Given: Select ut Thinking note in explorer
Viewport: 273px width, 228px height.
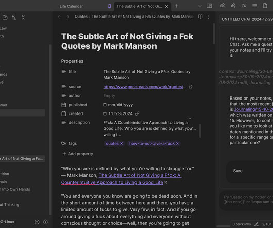Looking at the screenshot, I should click(10, 205).
